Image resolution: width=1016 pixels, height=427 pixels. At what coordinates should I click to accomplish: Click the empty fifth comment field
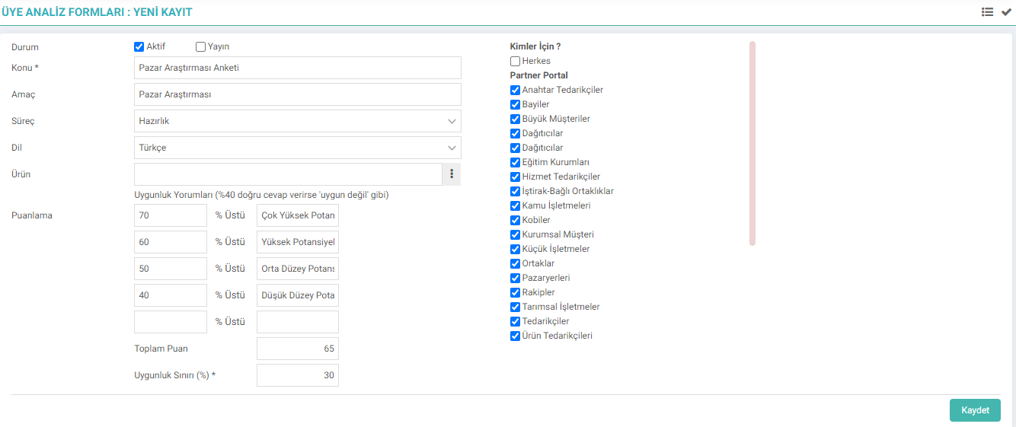[298, 322]
